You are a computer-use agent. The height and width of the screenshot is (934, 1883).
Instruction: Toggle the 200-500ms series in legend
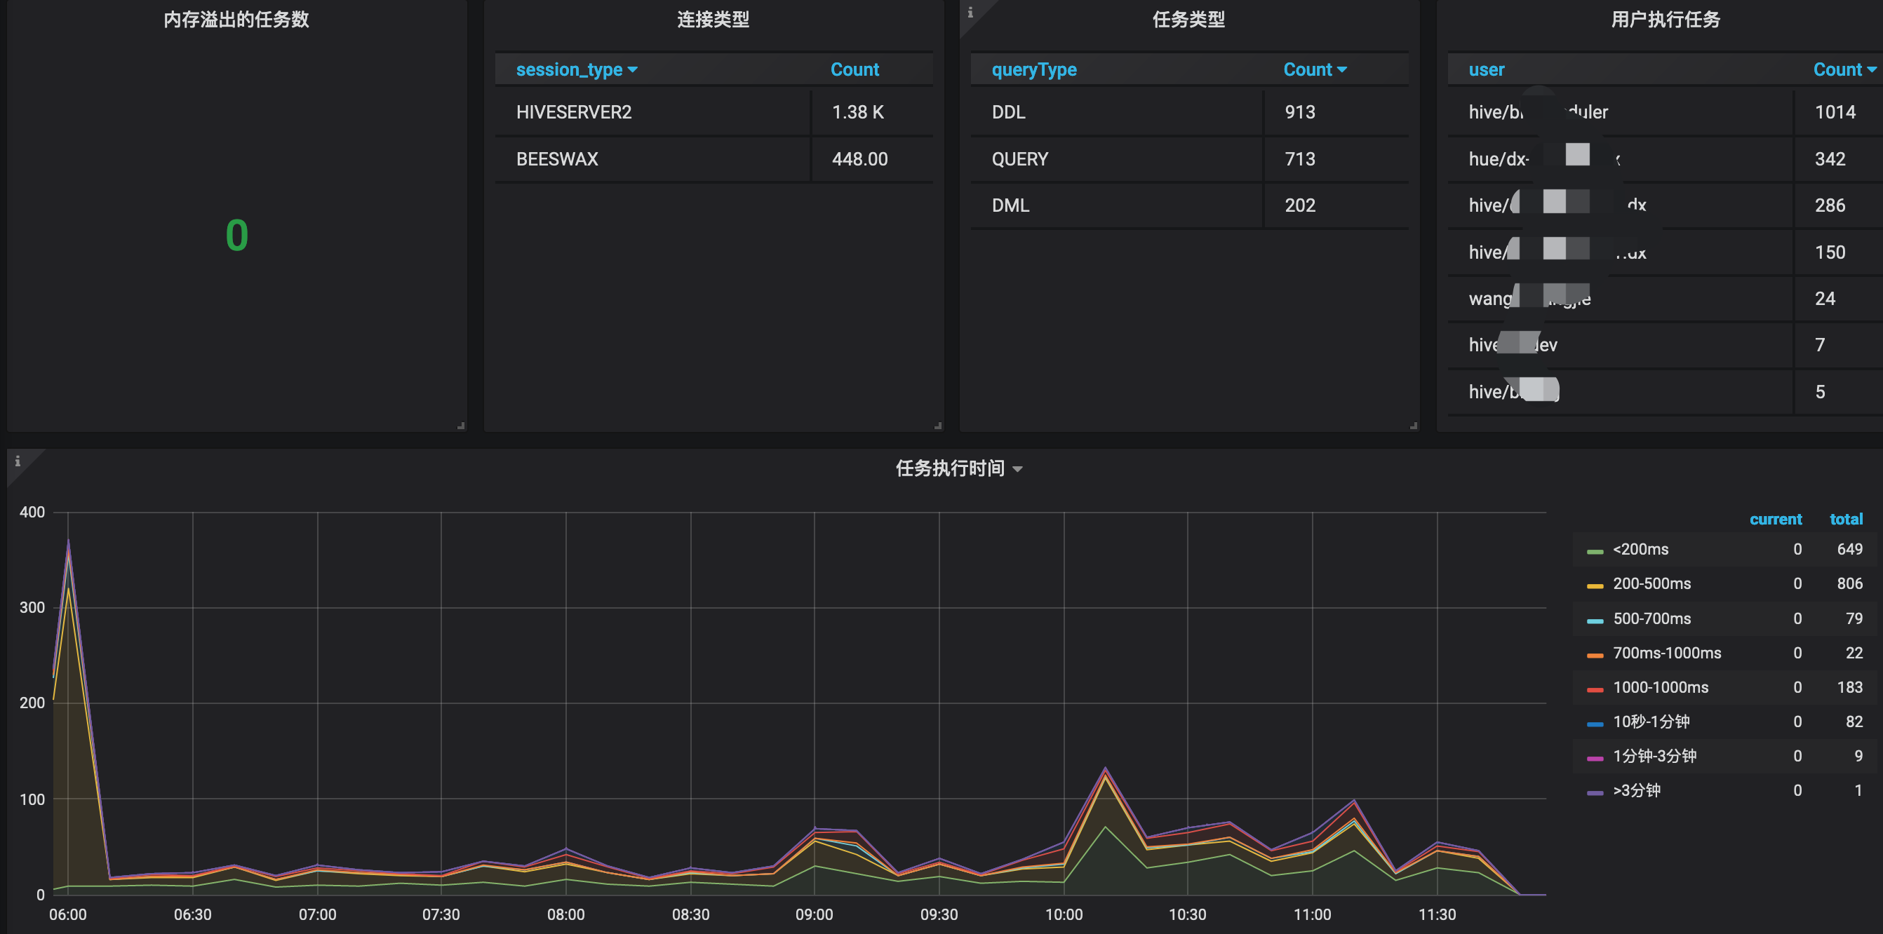point(1651,583)
